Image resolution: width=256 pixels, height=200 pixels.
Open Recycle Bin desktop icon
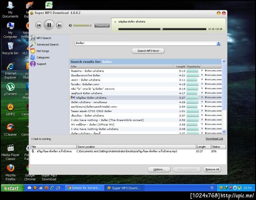pos(10,49)
